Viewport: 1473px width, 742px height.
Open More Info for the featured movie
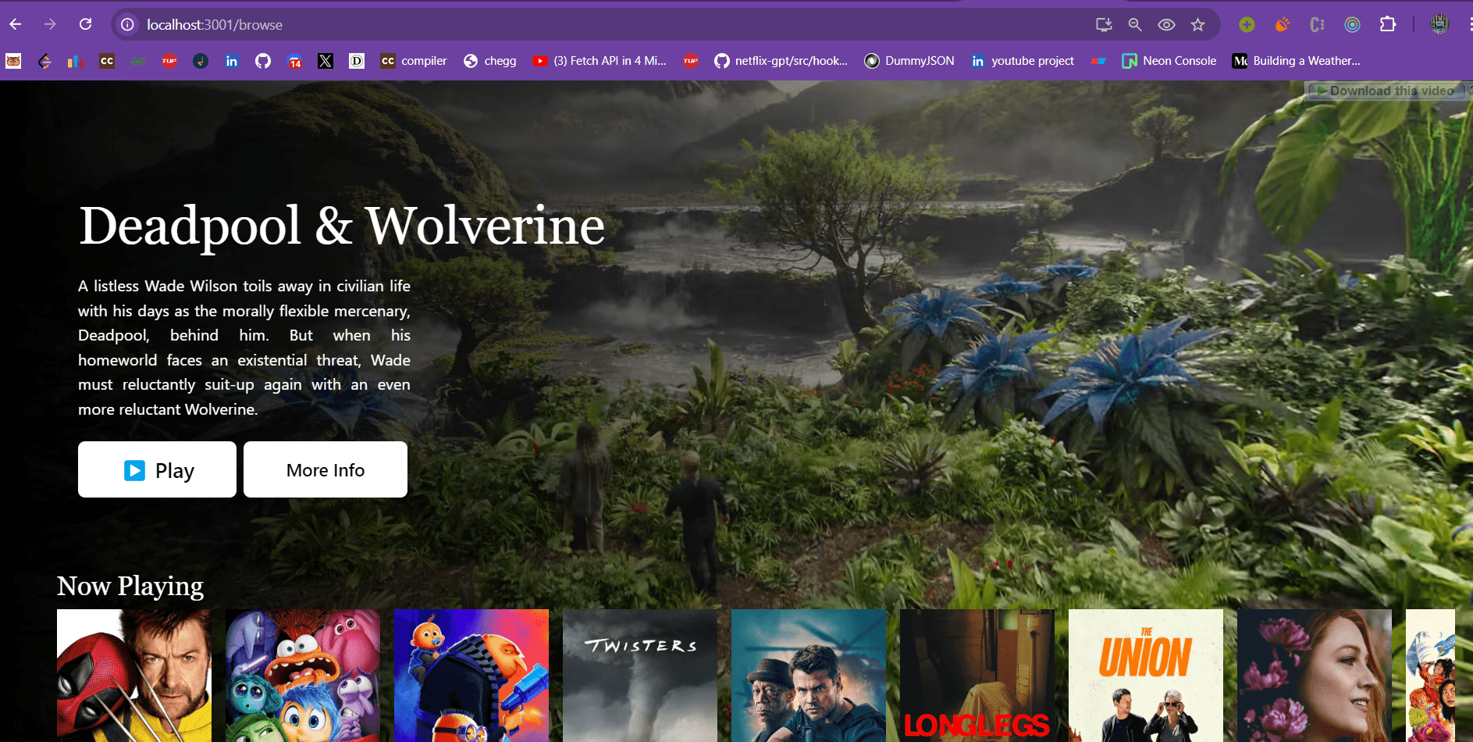click(x=326, y=469)
